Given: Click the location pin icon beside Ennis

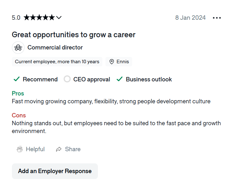Looking at the screenshot, I should coord(111,62).
